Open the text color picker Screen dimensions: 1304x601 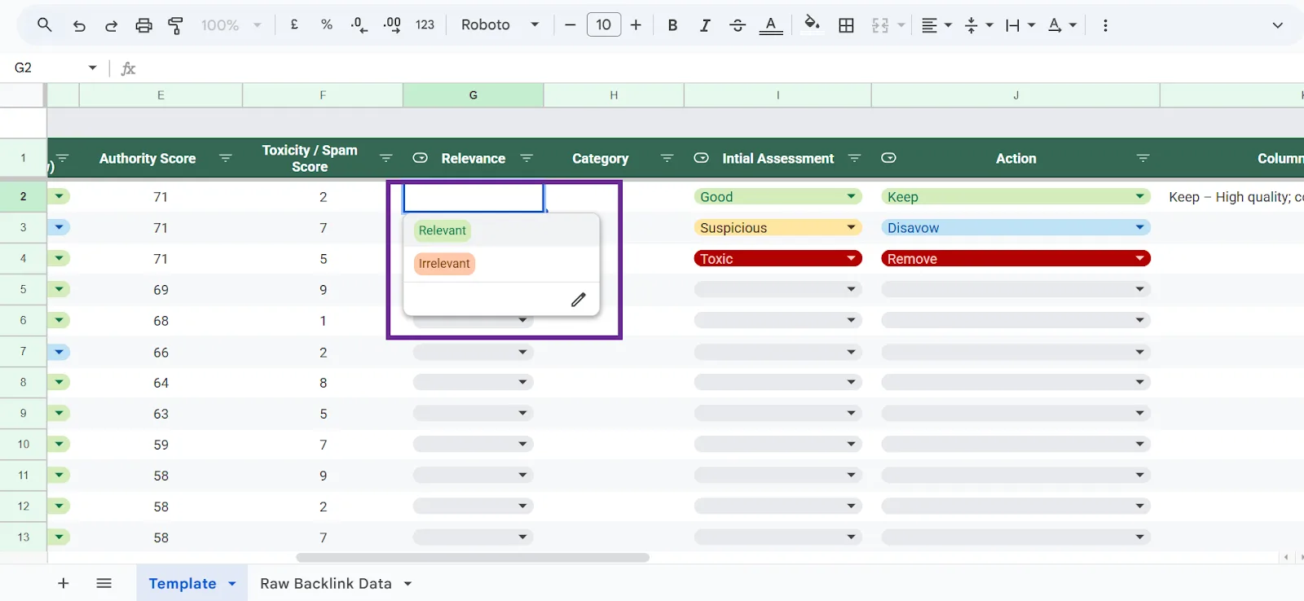(771, 25)
